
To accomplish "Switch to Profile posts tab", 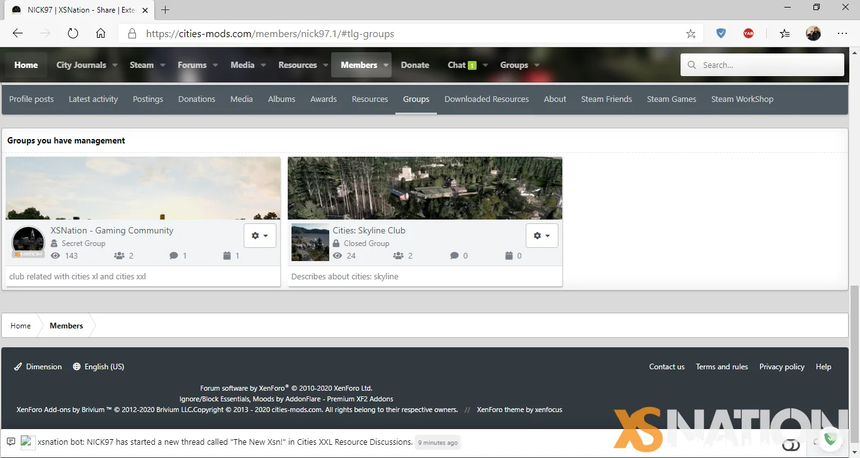I will click(x=31, y=99).
